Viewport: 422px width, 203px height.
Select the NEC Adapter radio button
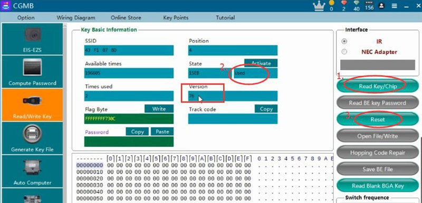pyautogui.click(x=344, y=52)
